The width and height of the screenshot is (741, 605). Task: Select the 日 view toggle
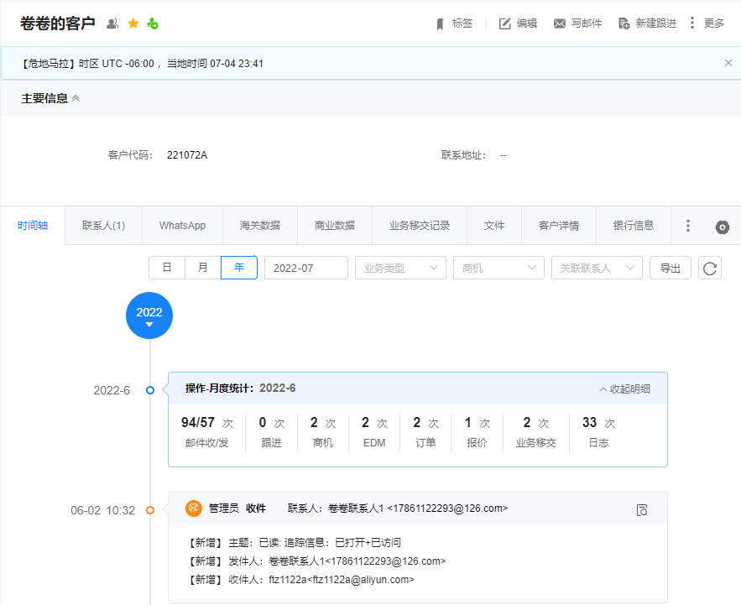[x=167, y=268]
